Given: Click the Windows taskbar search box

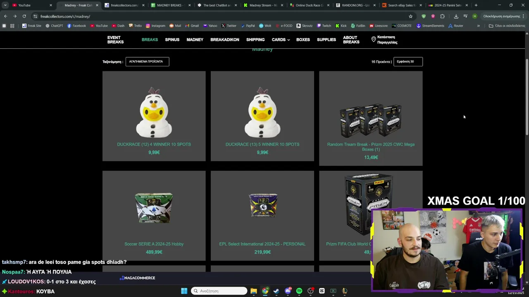Looking at the screenshot, I should click(x=219, y=291).
